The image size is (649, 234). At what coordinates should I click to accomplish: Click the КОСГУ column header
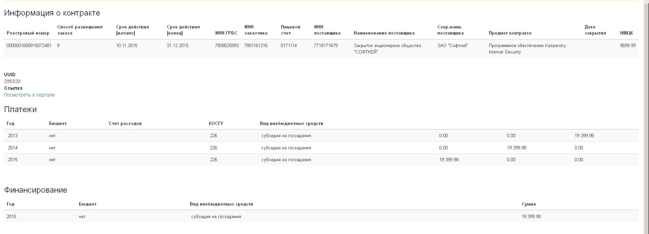click(x=216, y=123)
